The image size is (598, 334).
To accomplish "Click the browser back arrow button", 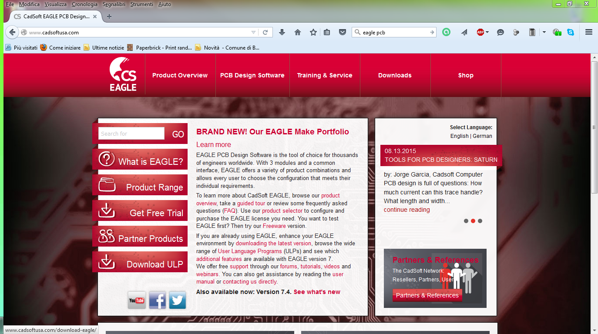I will tap(12, 32).
